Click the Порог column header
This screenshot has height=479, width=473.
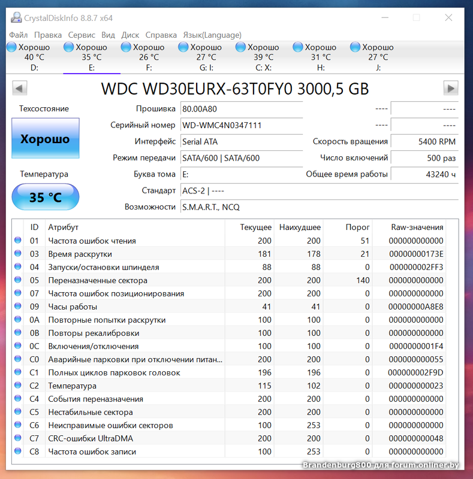pos(357,228)
